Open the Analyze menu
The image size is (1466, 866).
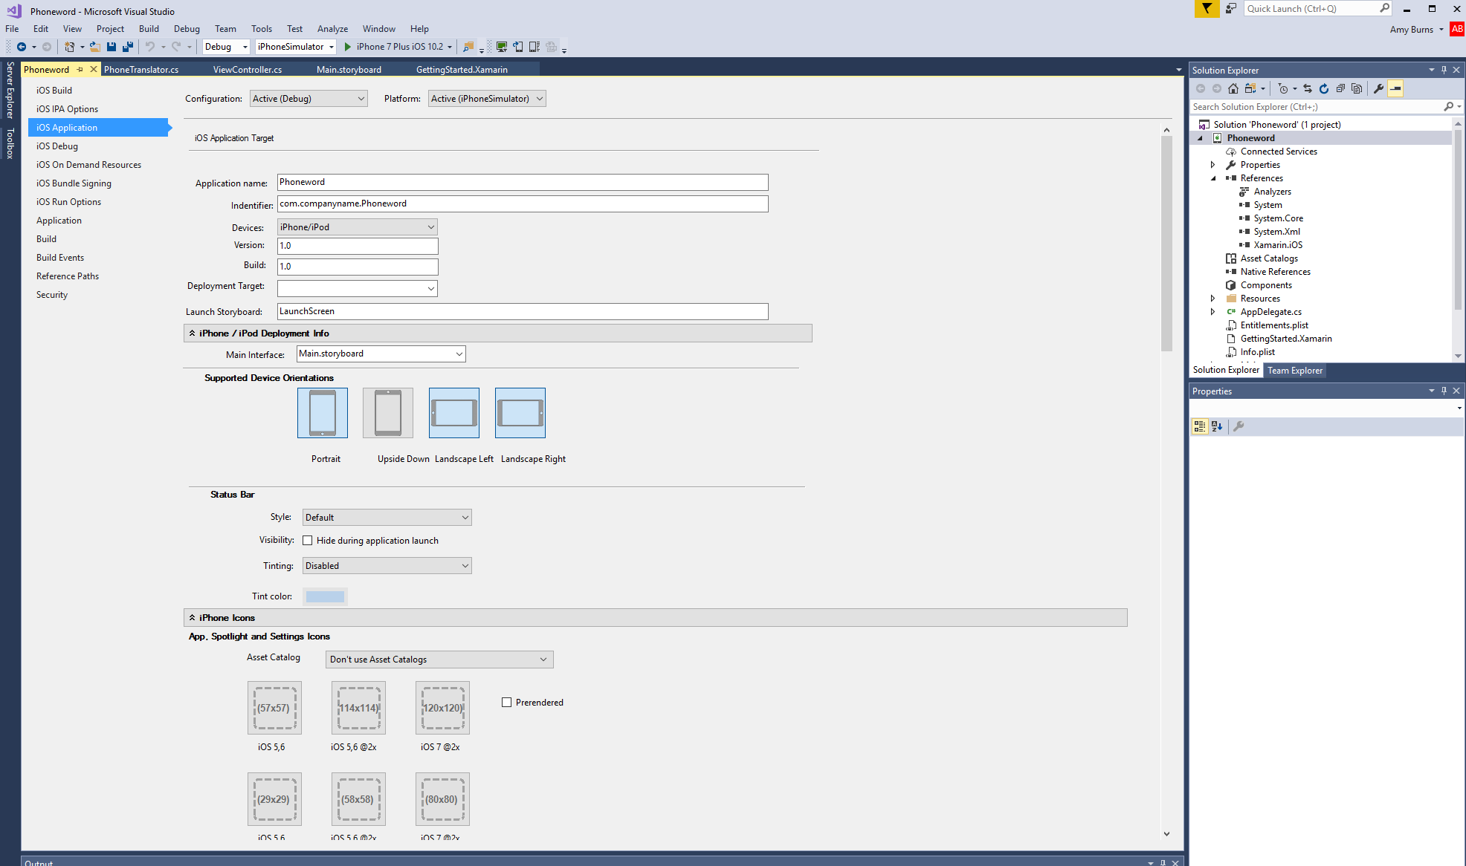pos(332,29)
